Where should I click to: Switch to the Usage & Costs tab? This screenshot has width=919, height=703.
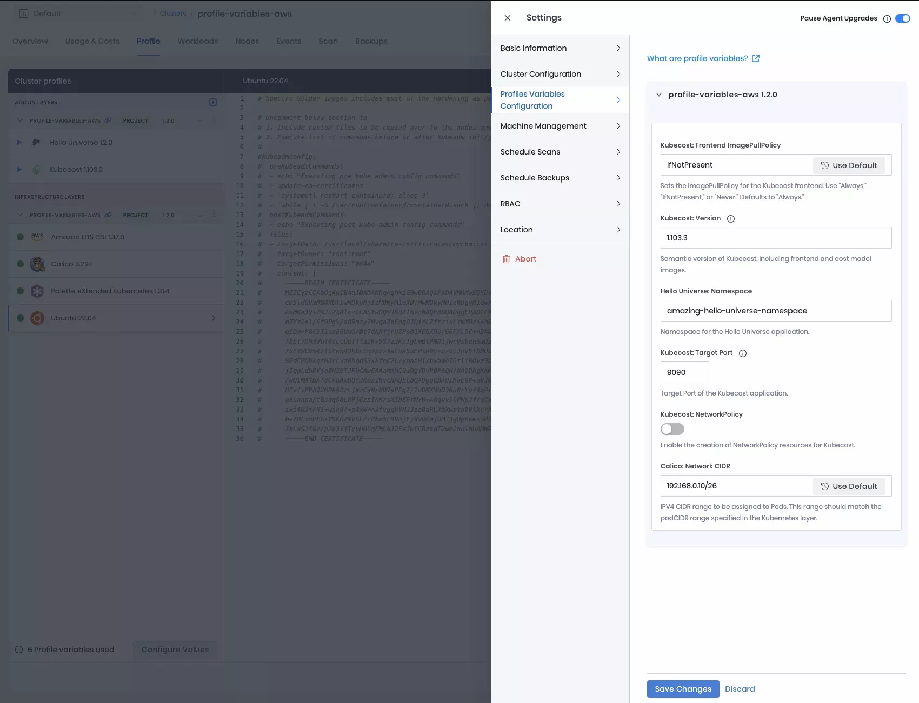[92, 41]
